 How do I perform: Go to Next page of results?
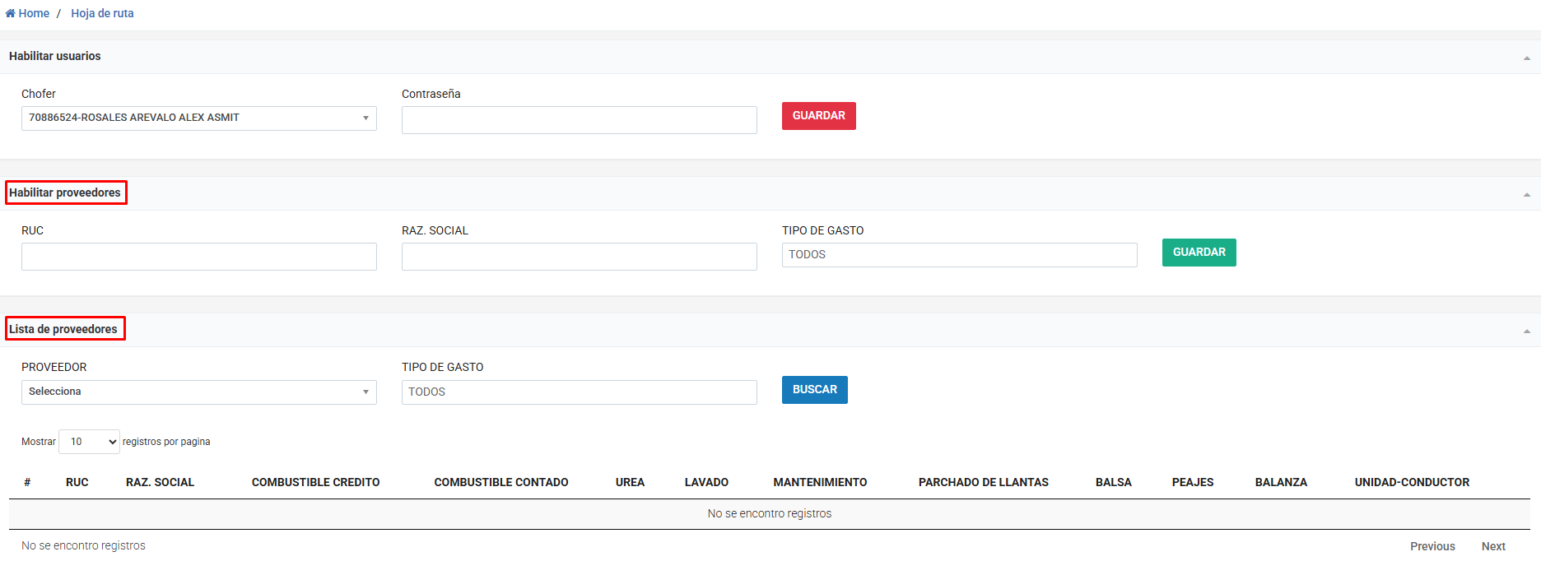pyautogui.click(x=1493, y=546)
